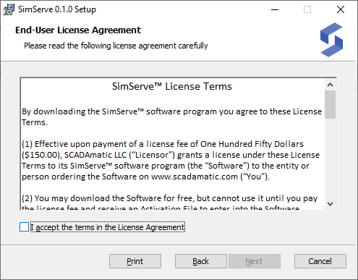
Task: Click the greyed-out maximize button
Action: click(307, 9)
